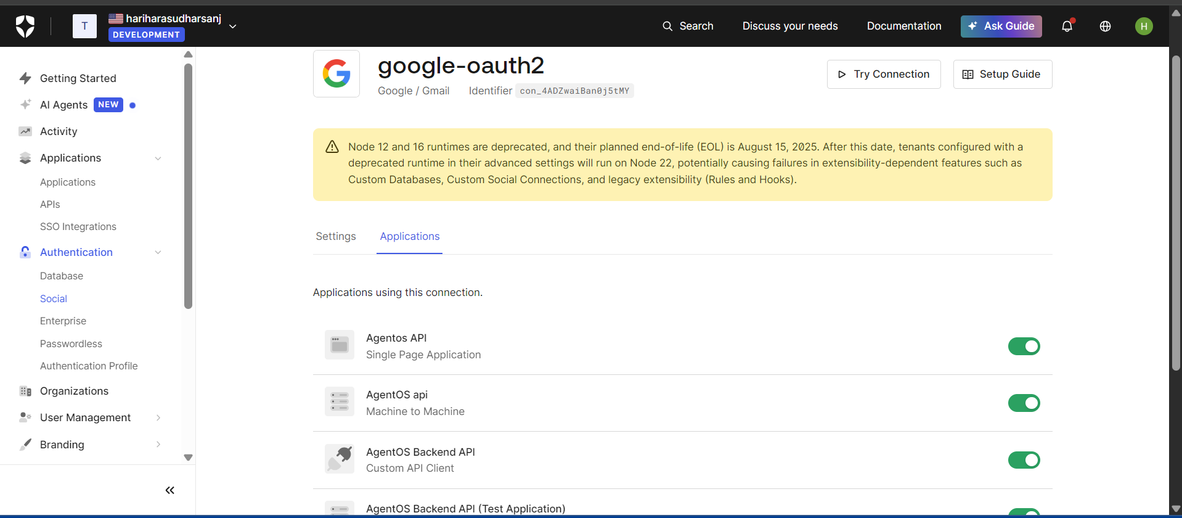The height and width of the screenshot is (518, 1182).
Task: Open SSO Integrations sidebar item
Action: [78, 226]
